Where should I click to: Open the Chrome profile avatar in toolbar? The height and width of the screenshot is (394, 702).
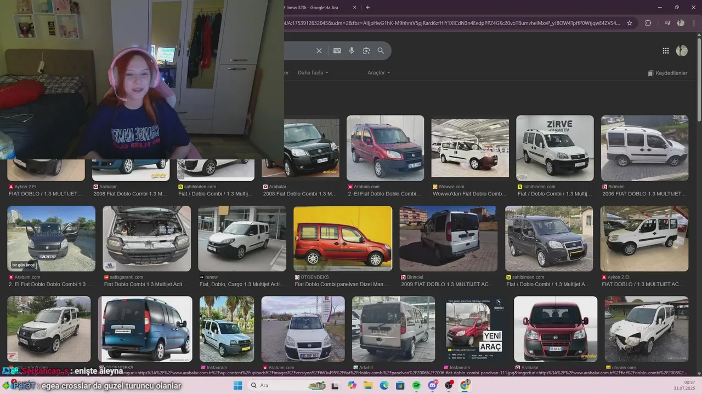pos(681,23)
